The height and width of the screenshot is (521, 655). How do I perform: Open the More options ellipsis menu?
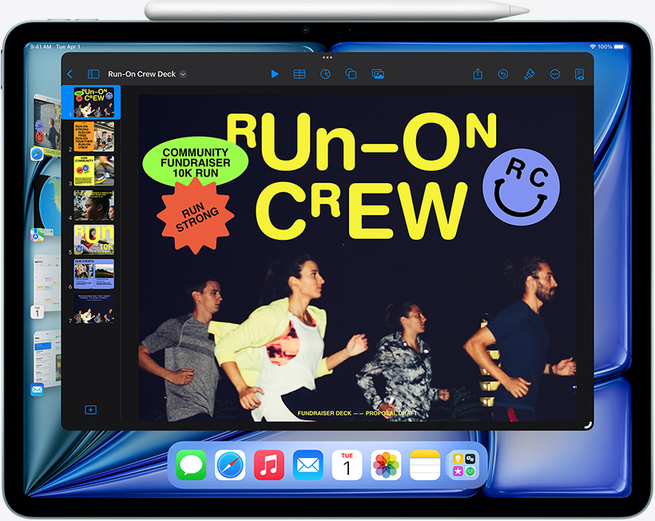pos(554,74)
